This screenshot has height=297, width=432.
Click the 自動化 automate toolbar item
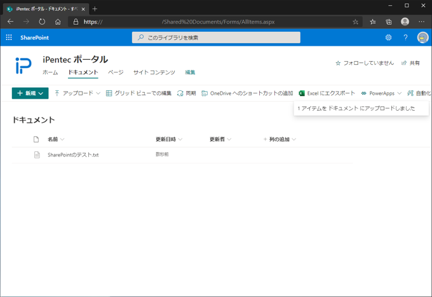click(x=419, y=93)
